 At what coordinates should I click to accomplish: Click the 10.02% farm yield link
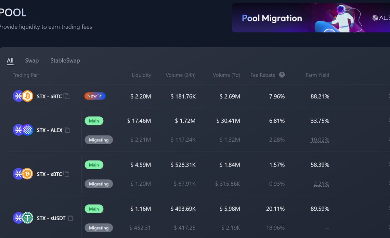pyautogui.click(x=320, y=140)
